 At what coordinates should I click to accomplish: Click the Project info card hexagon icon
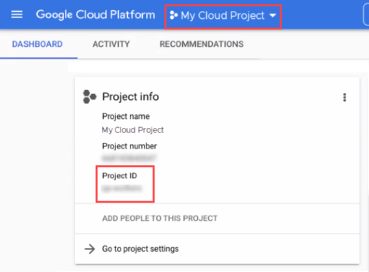point(89,97)
